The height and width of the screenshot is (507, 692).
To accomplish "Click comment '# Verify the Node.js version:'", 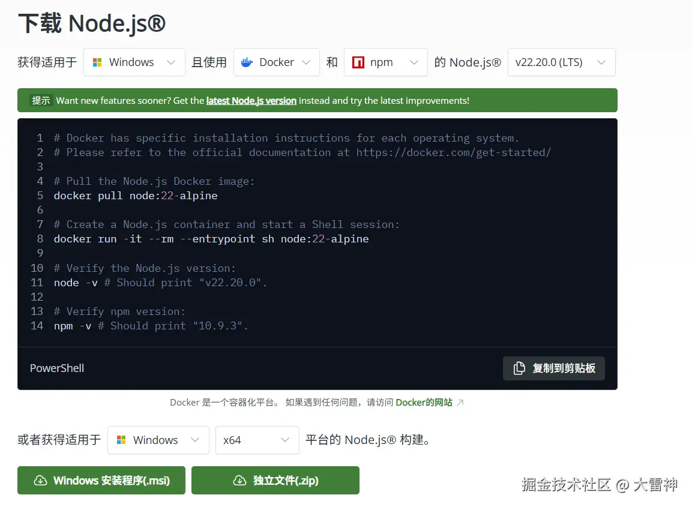I will pos(145,268).
